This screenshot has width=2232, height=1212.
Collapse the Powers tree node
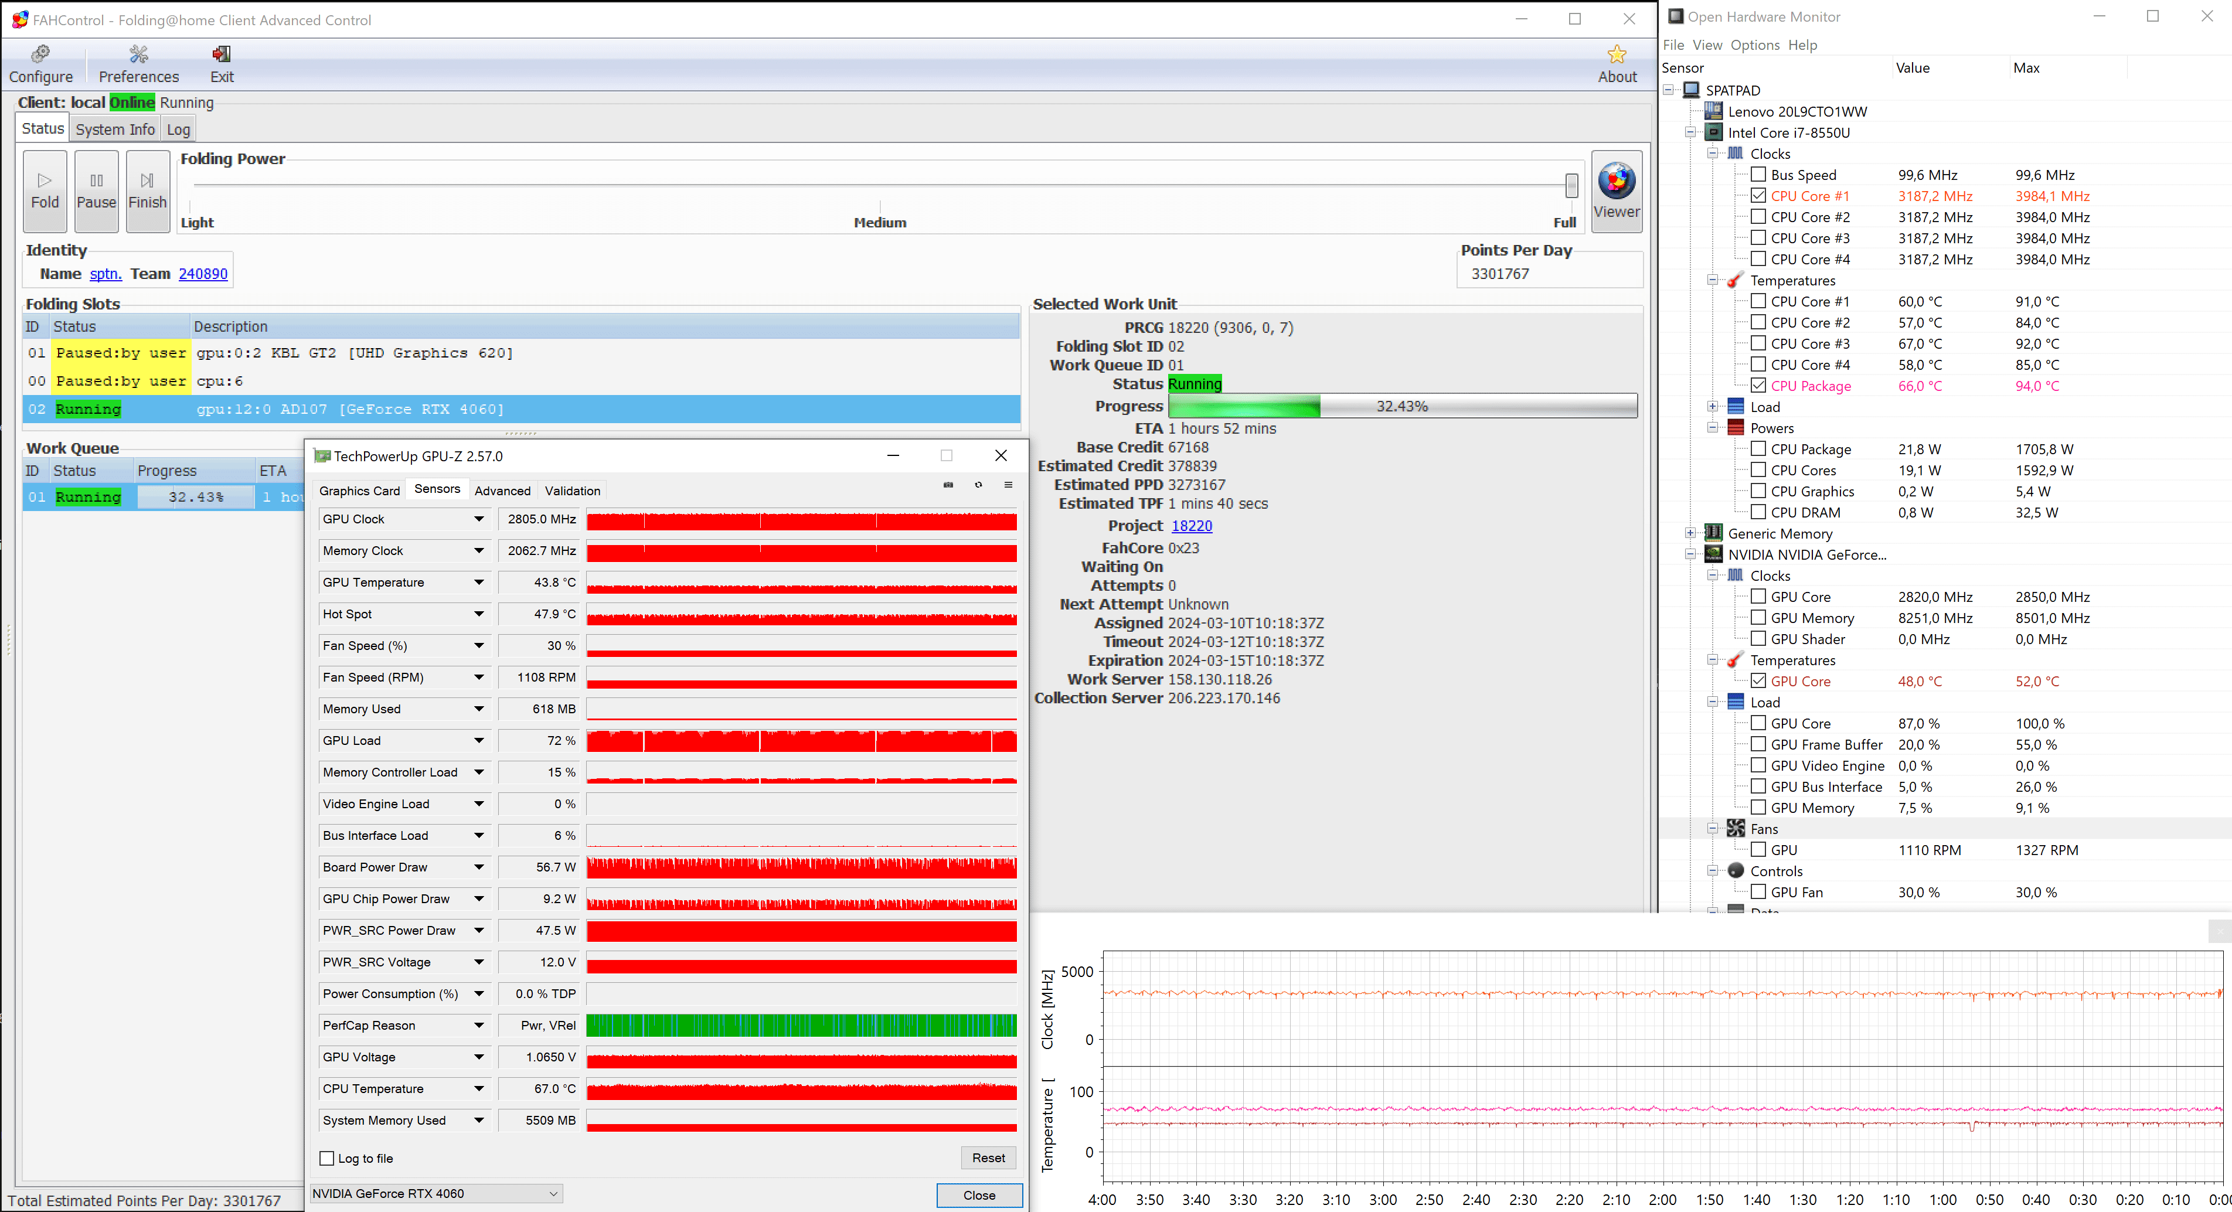[x=1712, y=428]
